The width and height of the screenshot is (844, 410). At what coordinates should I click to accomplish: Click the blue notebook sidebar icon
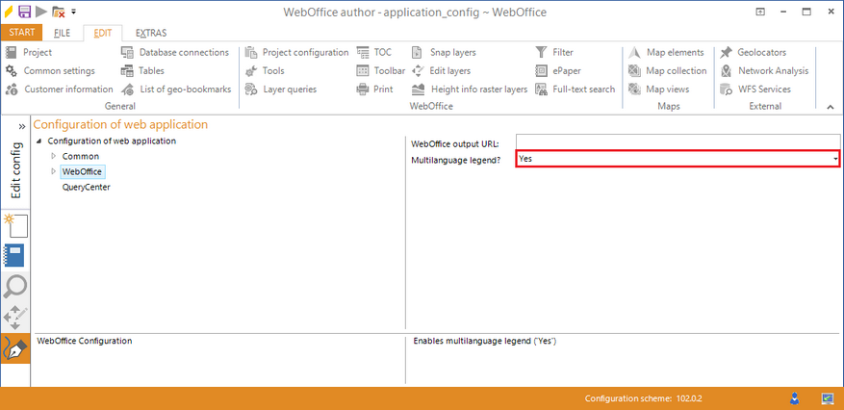pyautogui.click(x=15, y=256)
